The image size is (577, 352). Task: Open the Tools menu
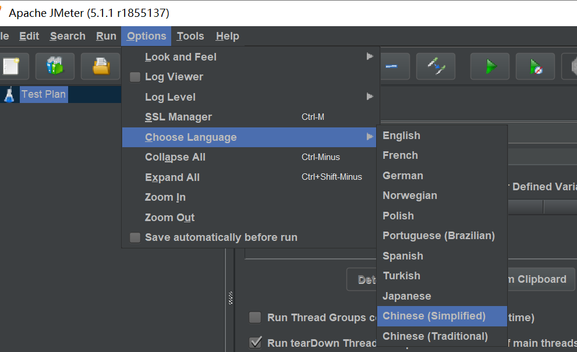[x=190, y=36]
